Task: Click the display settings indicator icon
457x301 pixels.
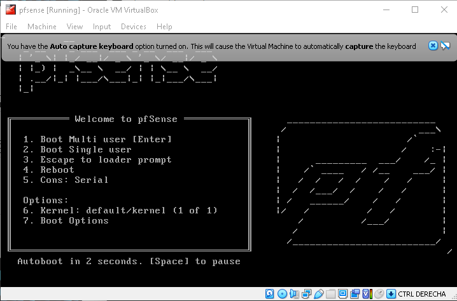Action: coord(344,294)
